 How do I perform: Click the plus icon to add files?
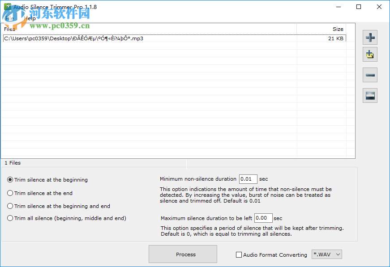coord(370,38)
